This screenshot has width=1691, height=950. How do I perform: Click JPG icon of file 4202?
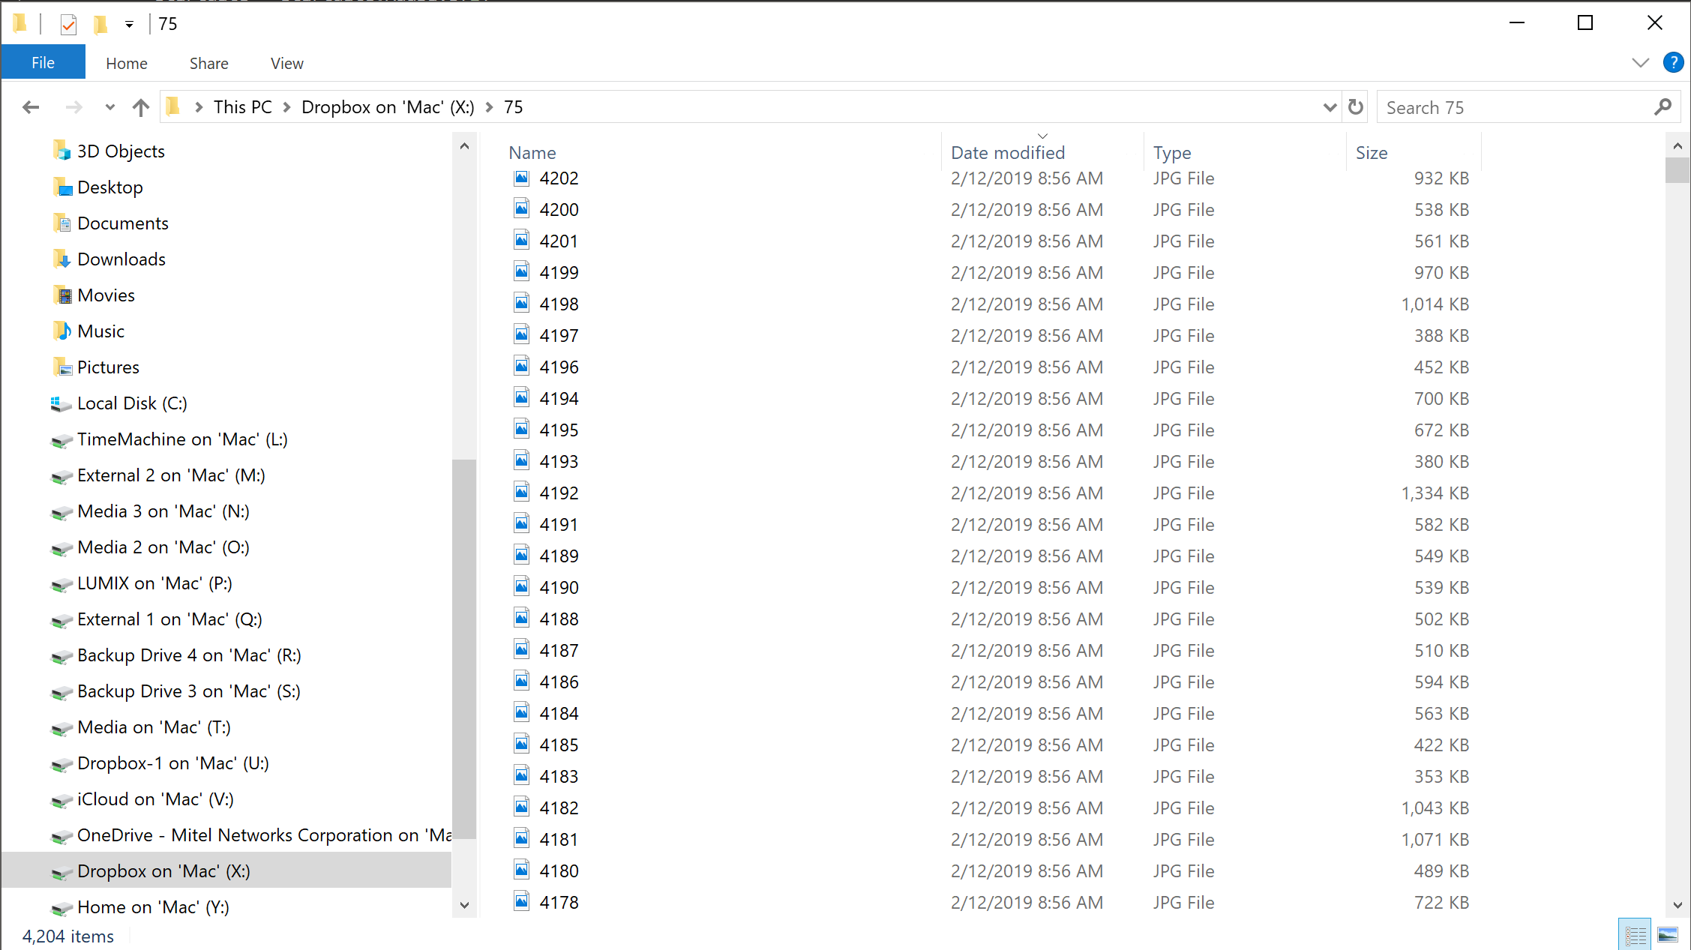point(522,178)
